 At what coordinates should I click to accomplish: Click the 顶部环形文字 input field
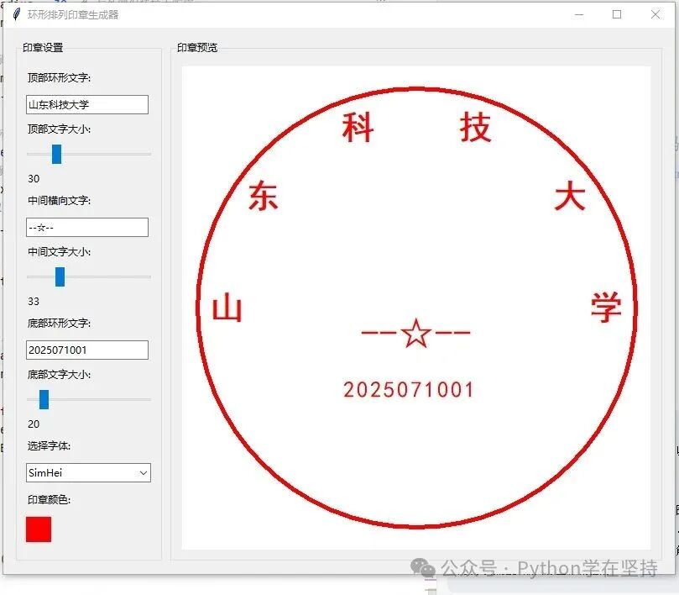pyautogui.click(x=87, y=104)
